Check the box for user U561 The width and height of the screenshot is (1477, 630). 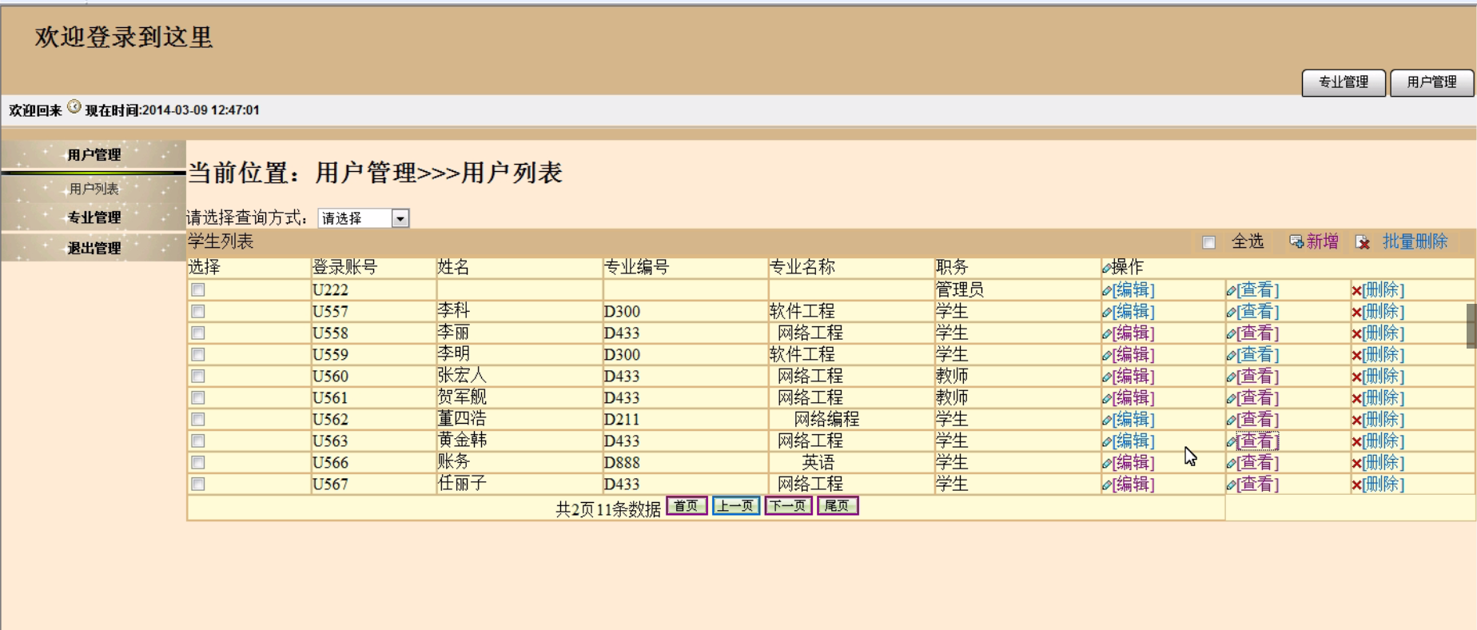point(198,397)
